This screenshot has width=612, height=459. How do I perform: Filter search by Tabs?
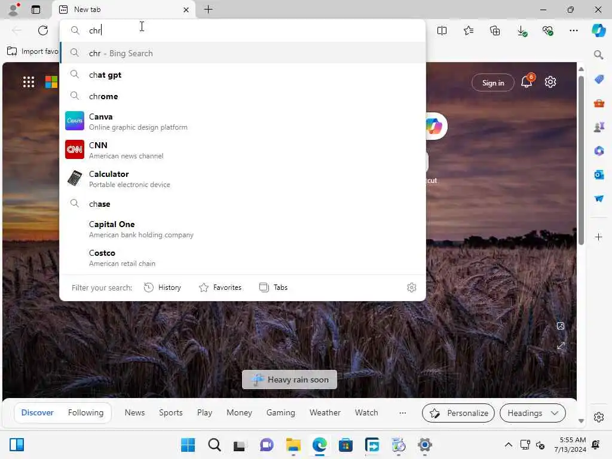point(273,287)
